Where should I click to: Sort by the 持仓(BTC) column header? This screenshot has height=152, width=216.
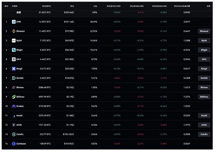point(46,6)
